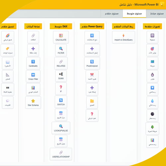Open the Cardinality card
166x166 pixels.
pos(33,63)
